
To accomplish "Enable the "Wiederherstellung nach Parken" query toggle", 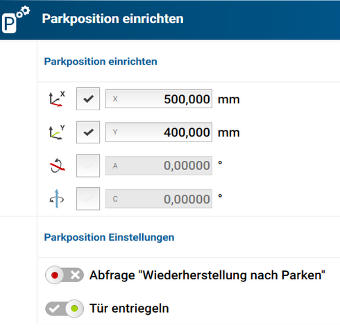I will tap(65, 275).
